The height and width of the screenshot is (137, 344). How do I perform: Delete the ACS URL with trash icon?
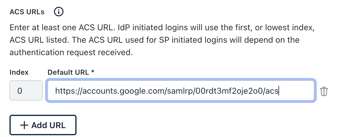coord(324,91)
